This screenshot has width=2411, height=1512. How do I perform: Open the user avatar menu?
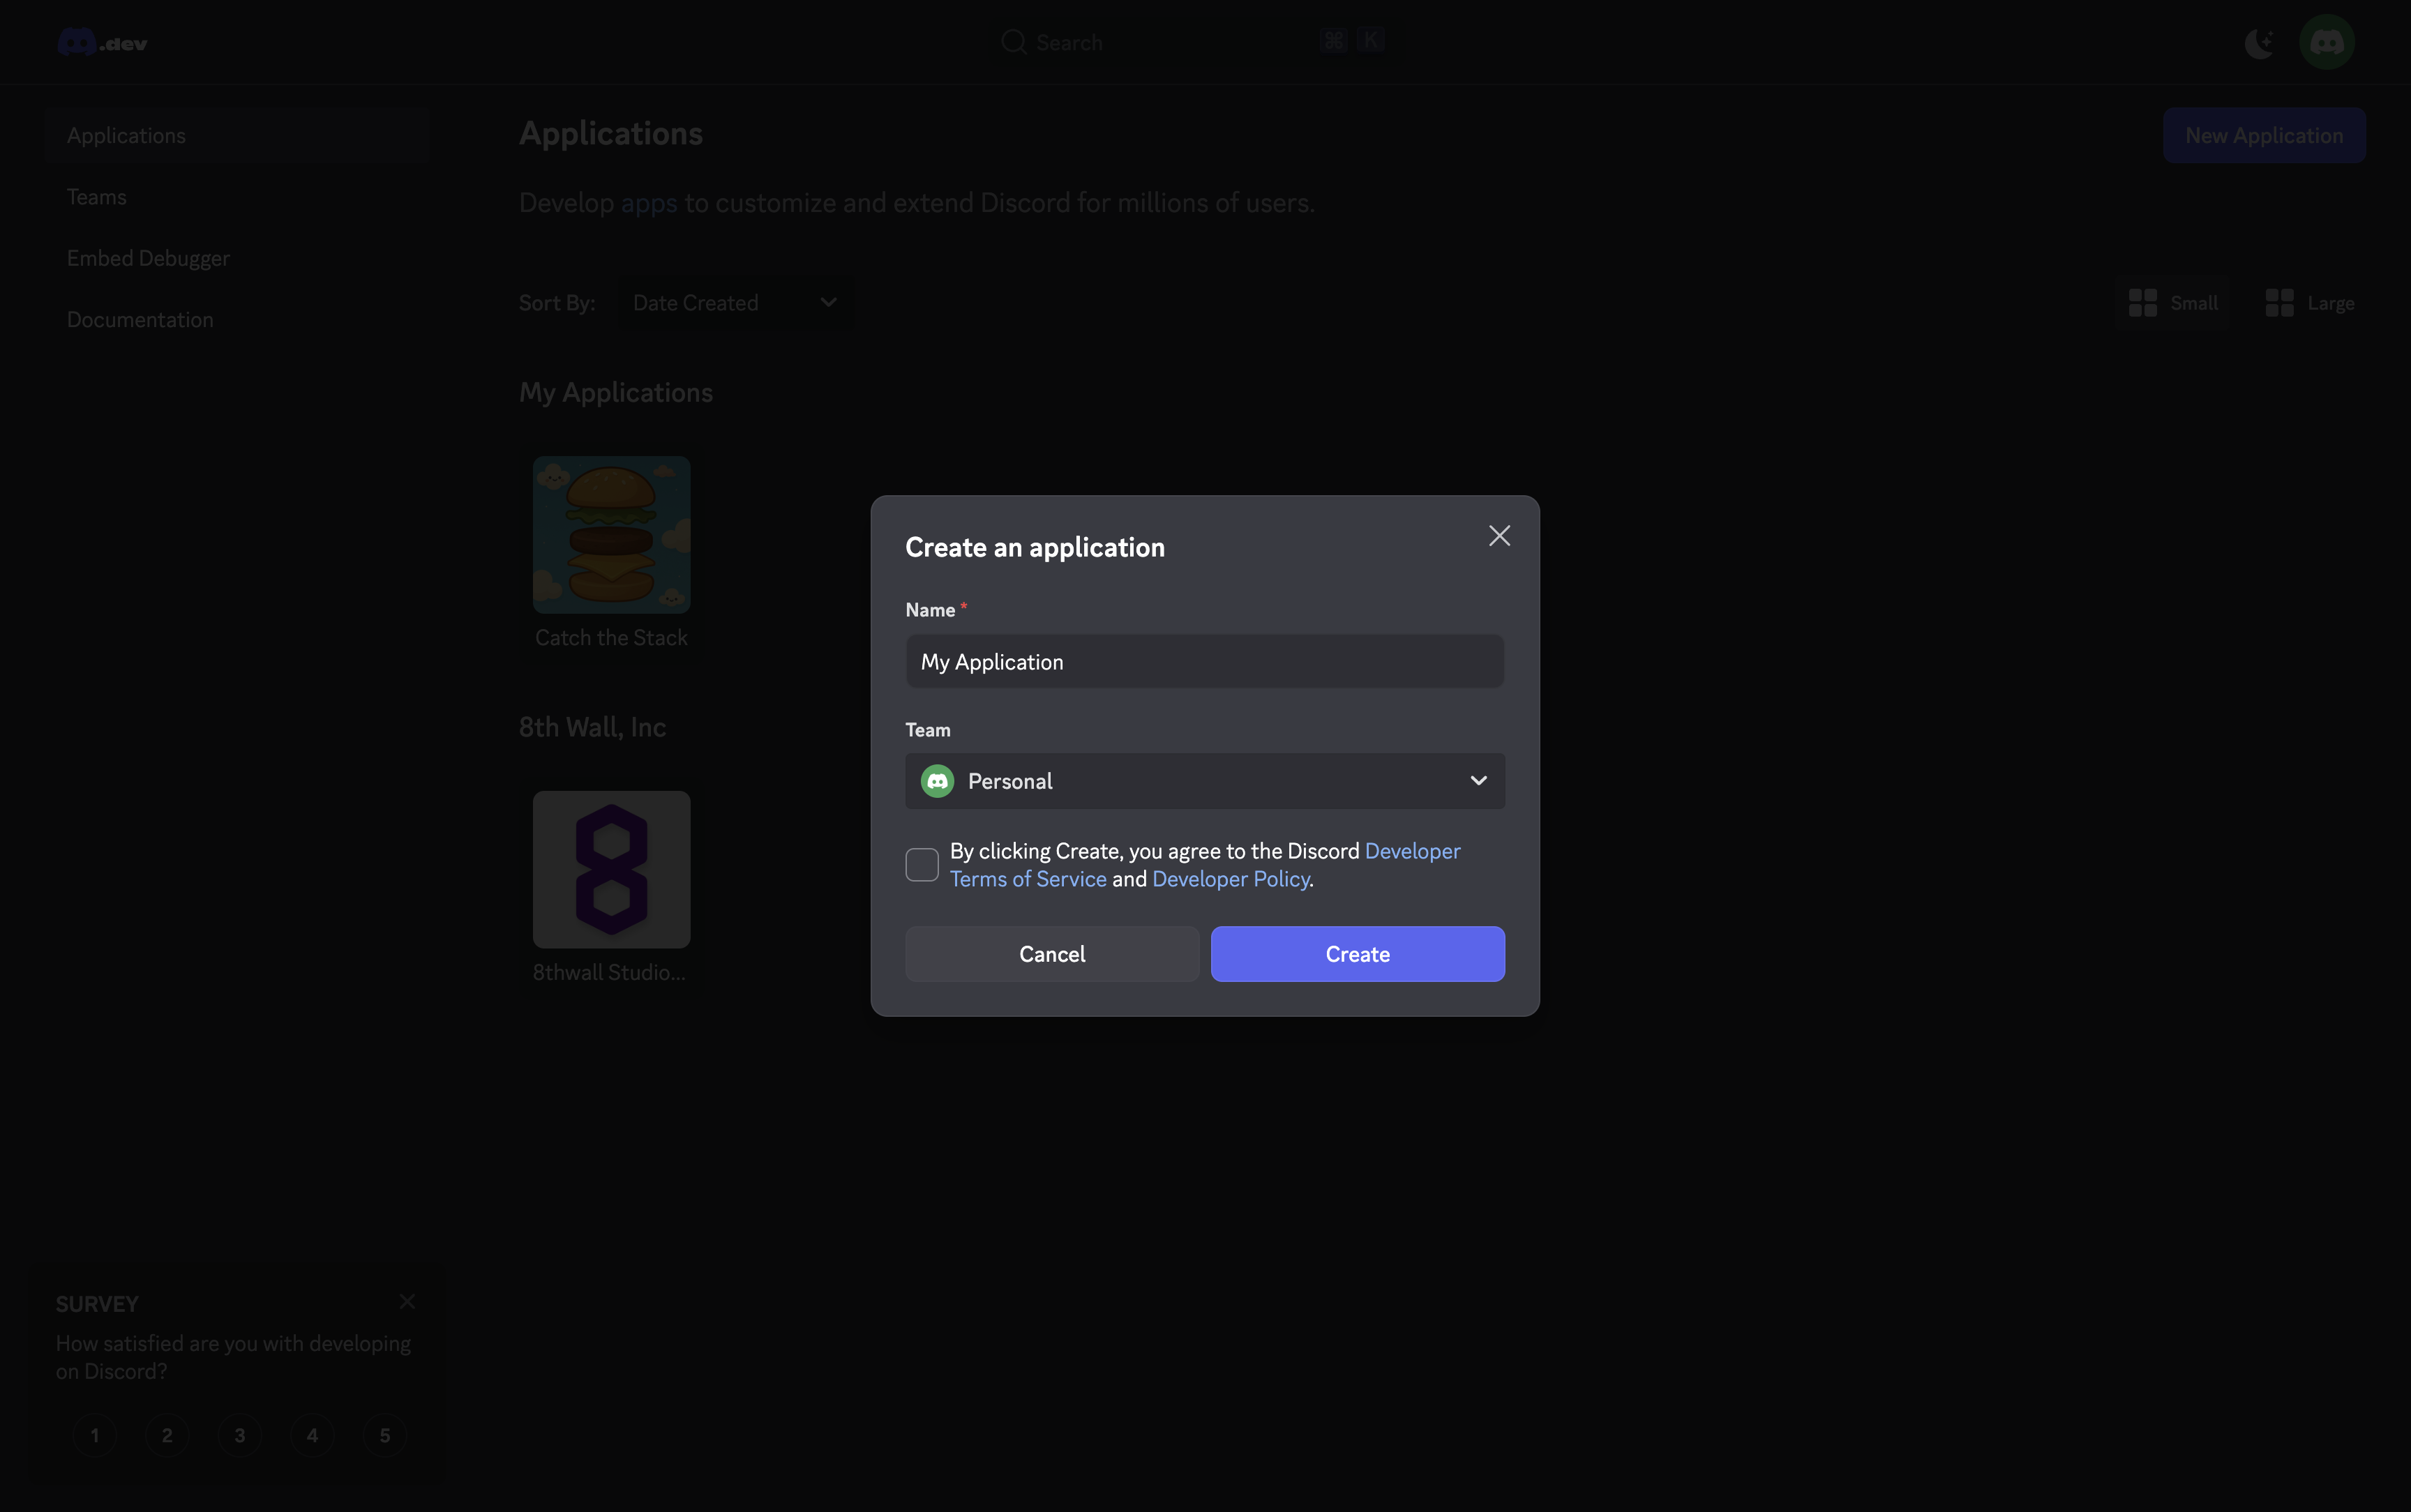click(2326, 43)
